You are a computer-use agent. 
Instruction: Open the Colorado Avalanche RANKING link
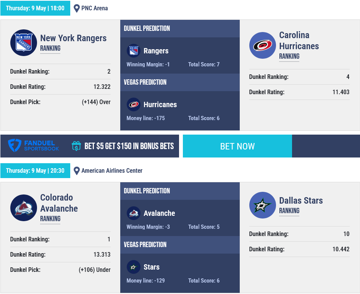click(50, 219)
